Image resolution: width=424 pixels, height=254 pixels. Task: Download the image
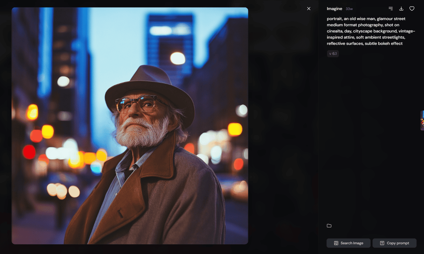[x=401, y=9]
